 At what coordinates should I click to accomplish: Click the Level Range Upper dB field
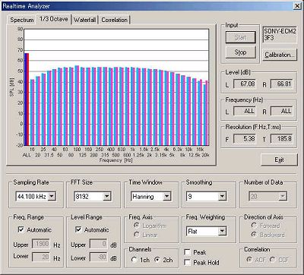point(98,245)
